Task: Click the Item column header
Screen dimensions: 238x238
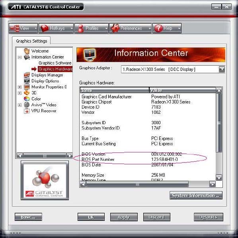Action: pos(115,90)
